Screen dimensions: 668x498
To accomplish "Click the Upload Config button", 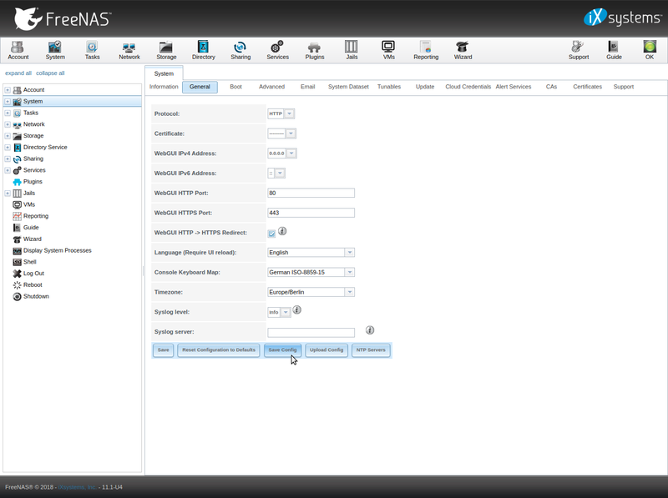I will tap(326, 350).
